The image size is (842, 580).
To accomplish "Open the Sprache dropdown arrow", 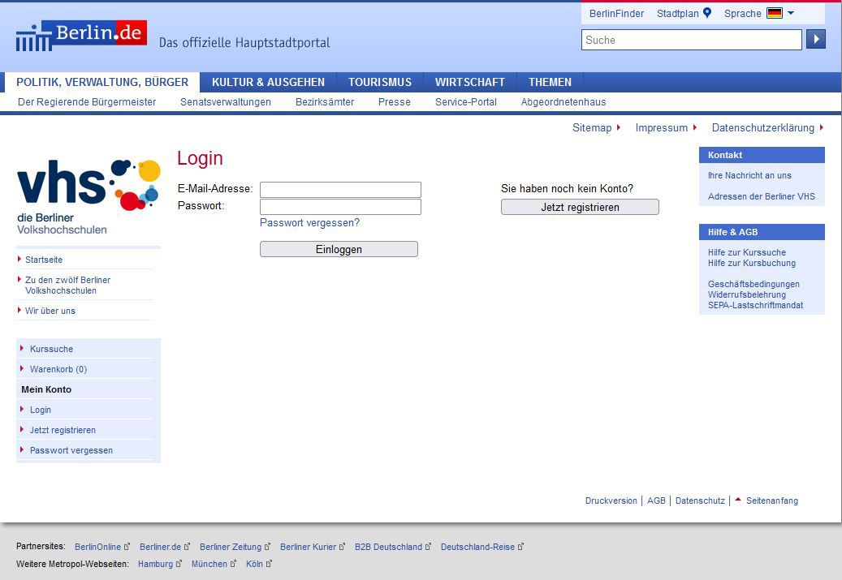I will (x=791, y=13).
